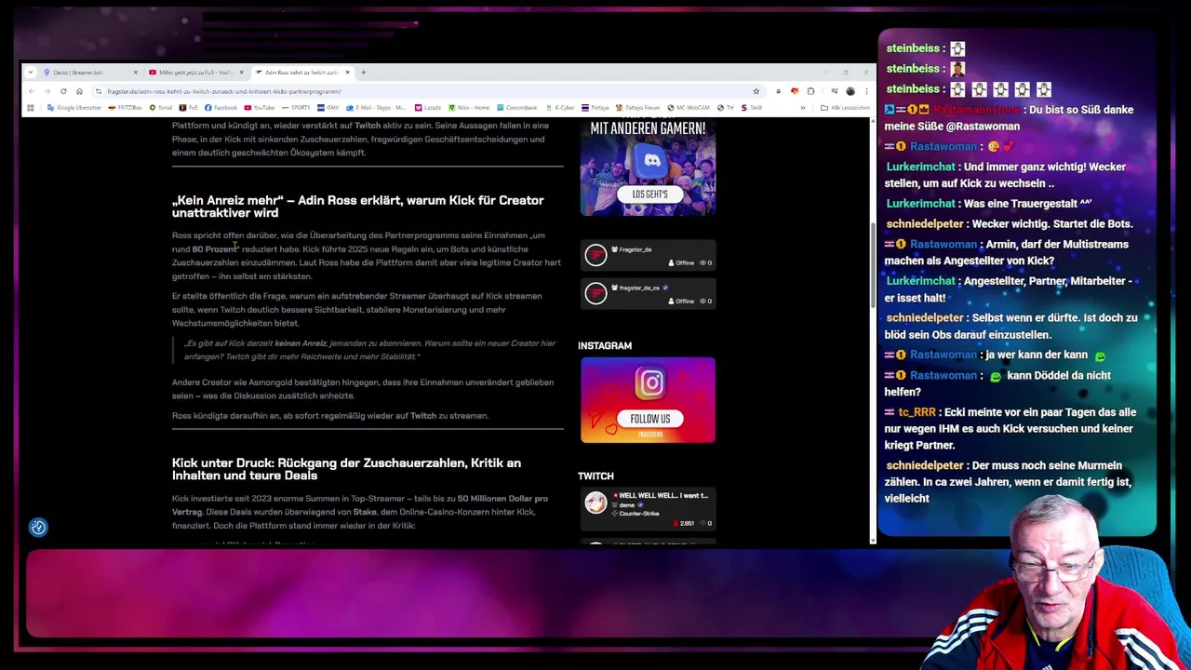Click the browser forward arrow
Screen dimensions: 1191x670
47,91
